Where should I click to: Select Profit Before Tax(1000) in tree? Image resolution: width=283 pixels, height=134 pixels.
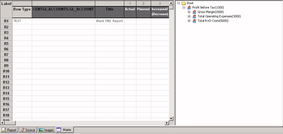pos(208,7)
